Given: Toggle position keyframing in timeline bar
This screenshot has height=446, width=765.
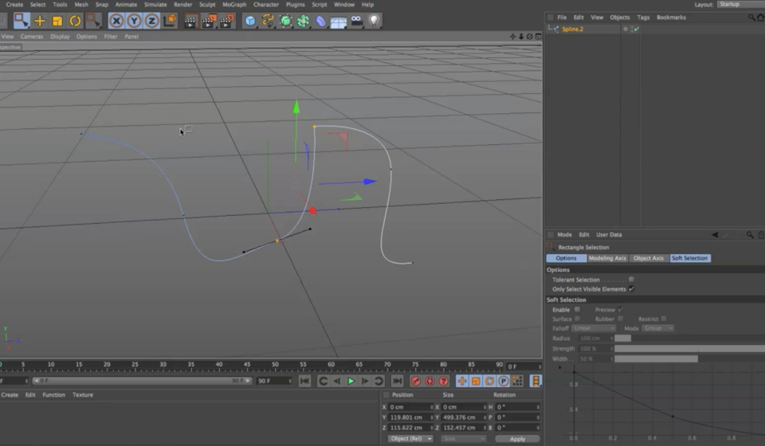Looking at the screenshot, I should [462, 381].
